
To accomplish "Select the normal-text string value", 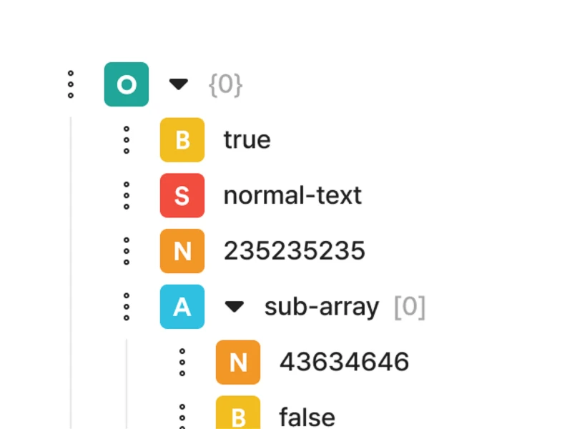I will [x=292, y=195].
